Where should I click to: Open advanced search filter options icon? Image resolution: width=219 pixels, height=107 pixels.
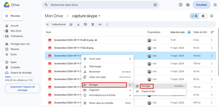coord(155,5)
